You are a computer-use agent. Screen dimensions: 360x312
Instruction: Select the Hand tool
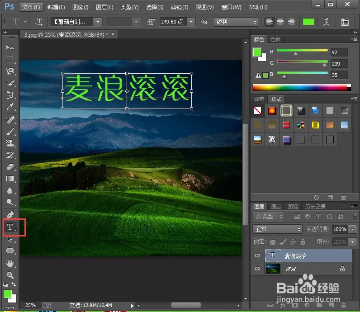[10, 264]
